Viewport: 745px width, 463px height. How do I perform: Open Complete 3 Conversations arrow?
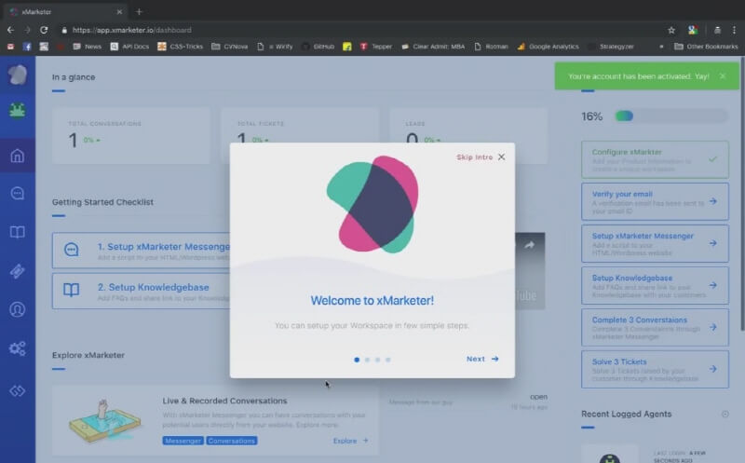[712, 327]
